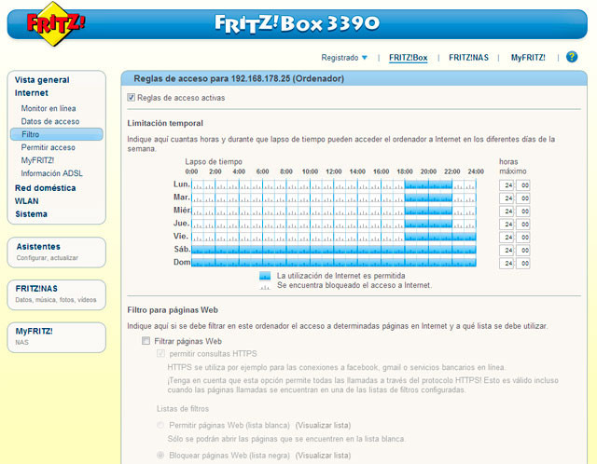Click Mar. max hours field
Screen dimensions: 597x464
507,198
